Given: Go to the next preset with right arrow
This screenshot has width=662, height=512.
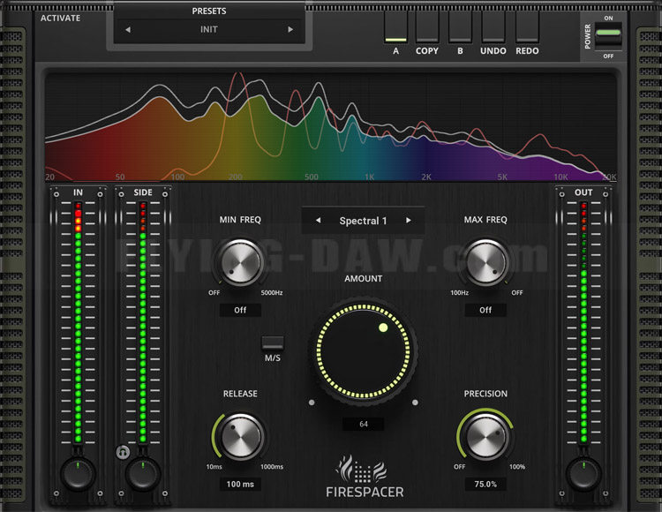Looking at the screenshot, I should point(290,29).
